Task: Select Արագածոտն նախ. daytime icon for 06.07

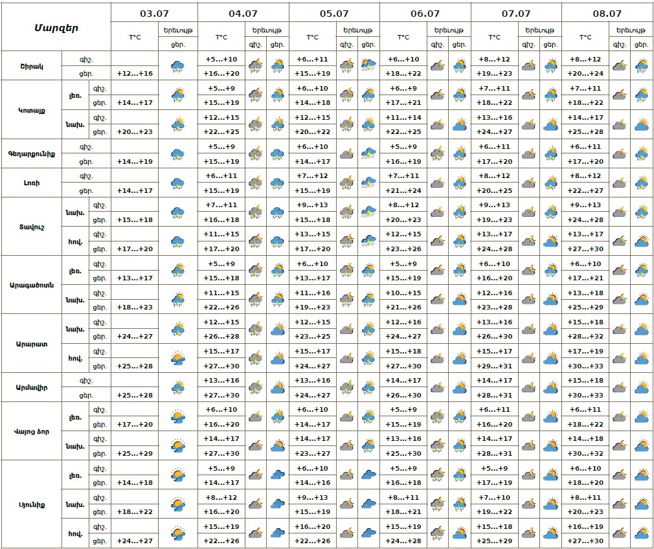Action: pyautogui.click(x=460, y=300)
